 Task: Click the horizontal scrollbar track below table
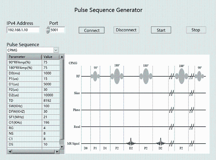pos(33,152)
